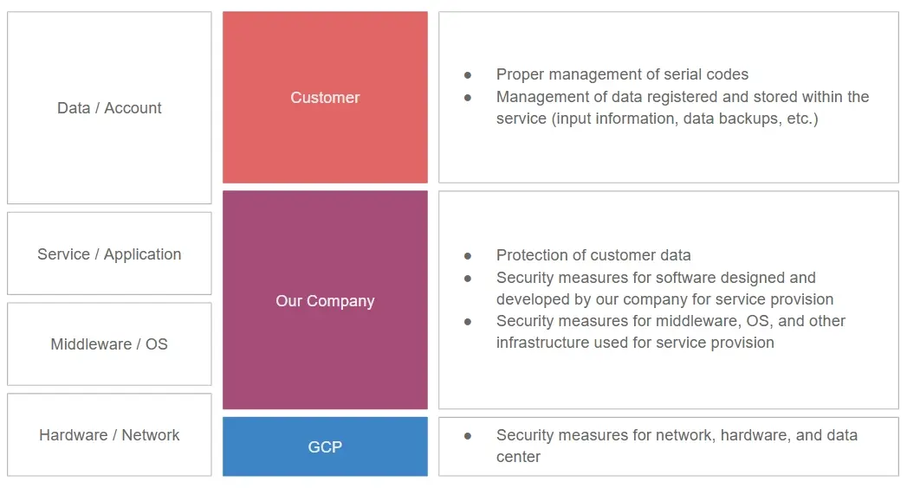Select the Data / Account box
The height and width of the screenshot is (488, 907).
point(109,108)
